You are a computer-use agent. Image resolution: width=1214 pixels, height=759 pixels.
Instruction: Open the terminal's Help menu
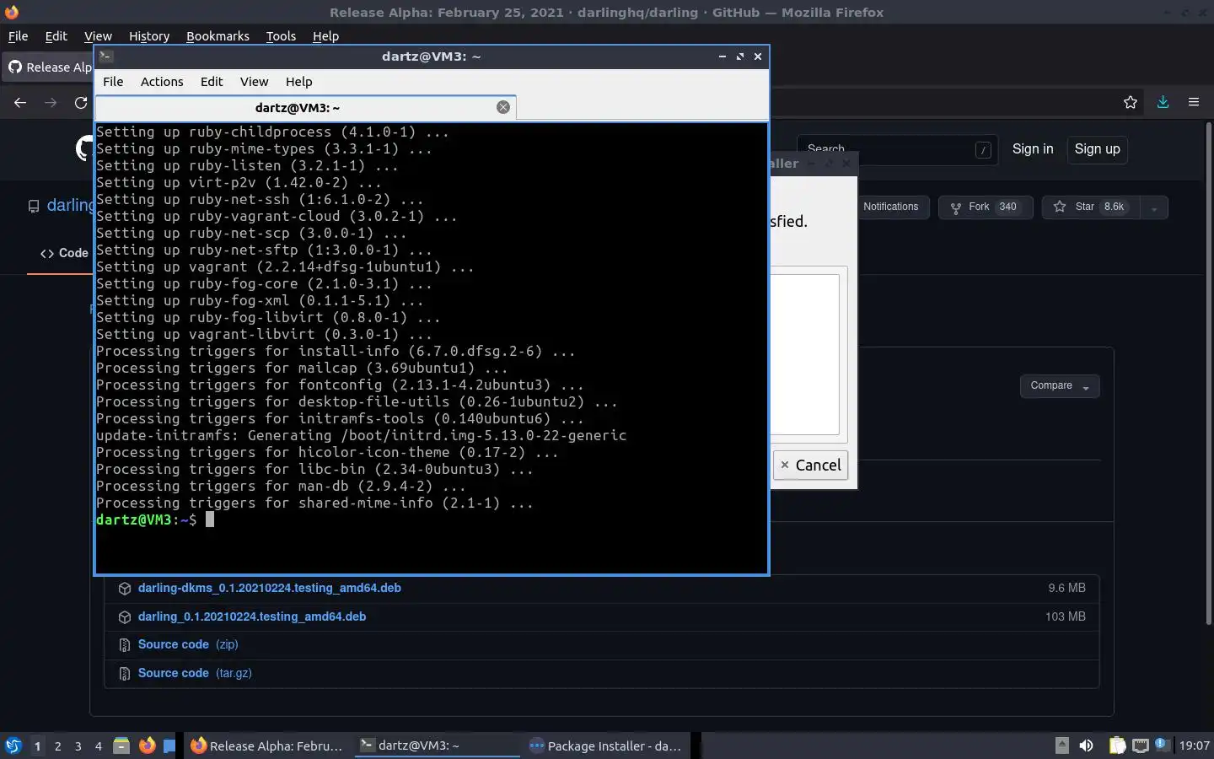click(298, 82)
